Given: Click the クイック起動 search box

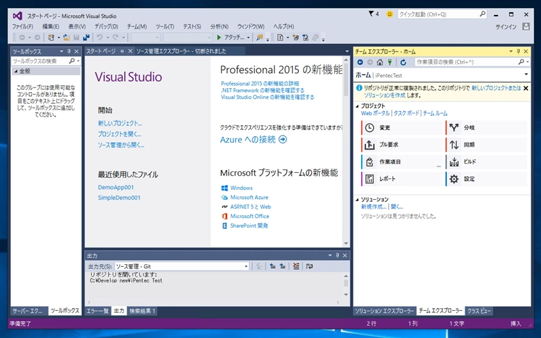Looking at the screenshot, I should tap(442, 14).
